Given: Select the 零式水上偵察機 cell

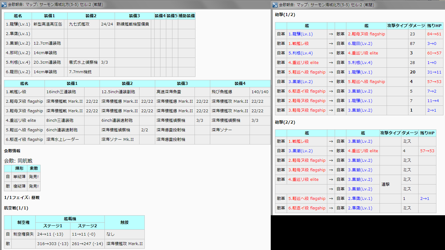Looking at the screenshot, I should 83,62.
